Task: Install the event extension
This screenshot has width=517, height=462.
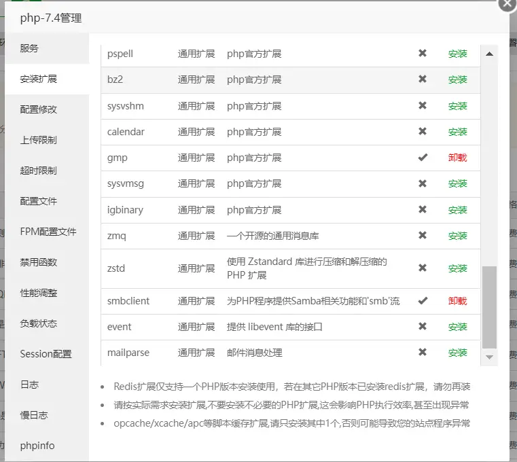Action: click(457, 327)
